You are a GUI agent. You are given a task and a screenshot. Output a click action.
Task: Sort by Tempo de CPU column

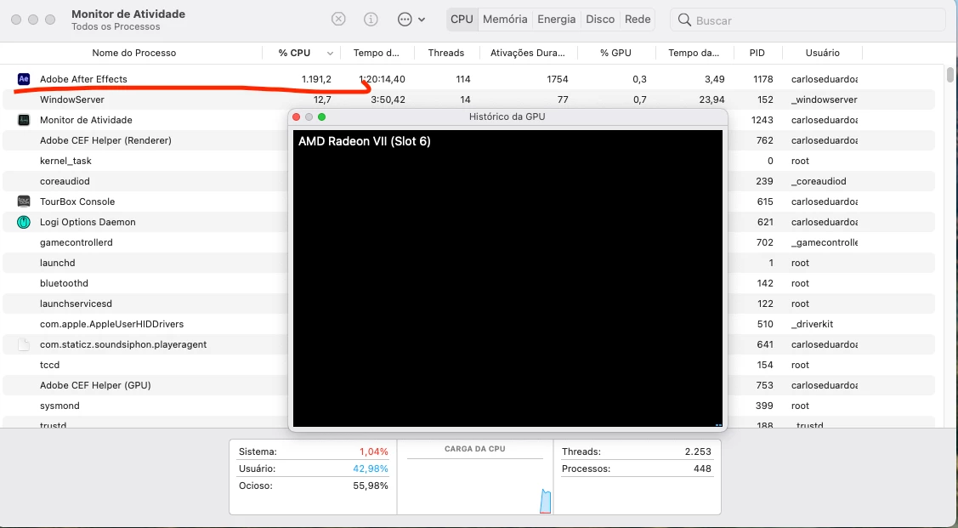tap(377, 54)
